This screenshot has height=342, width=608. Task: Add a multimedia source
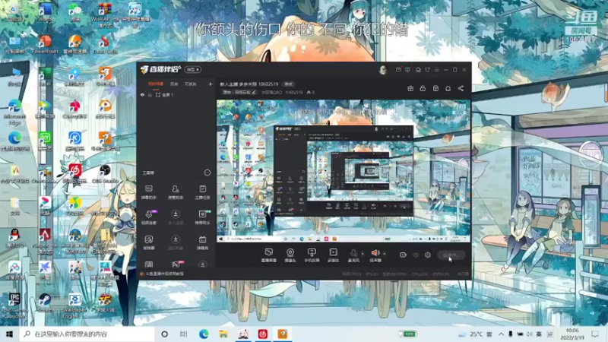point(333,255)
